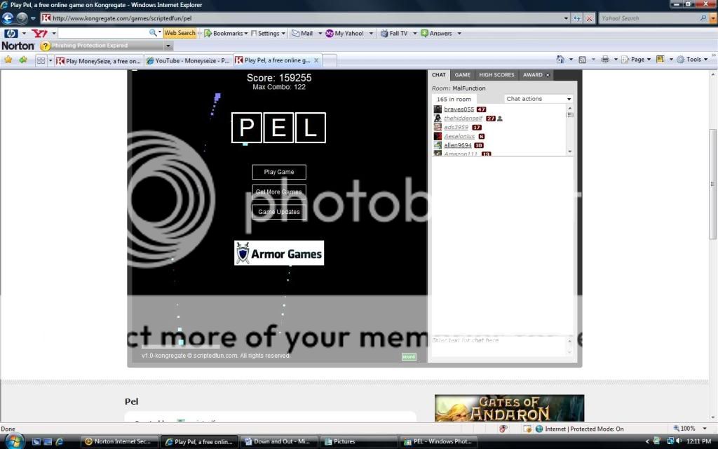
Task: Switch to the HIGH SCORES tab
Action: pyautogui.click(x=496, y=75)
